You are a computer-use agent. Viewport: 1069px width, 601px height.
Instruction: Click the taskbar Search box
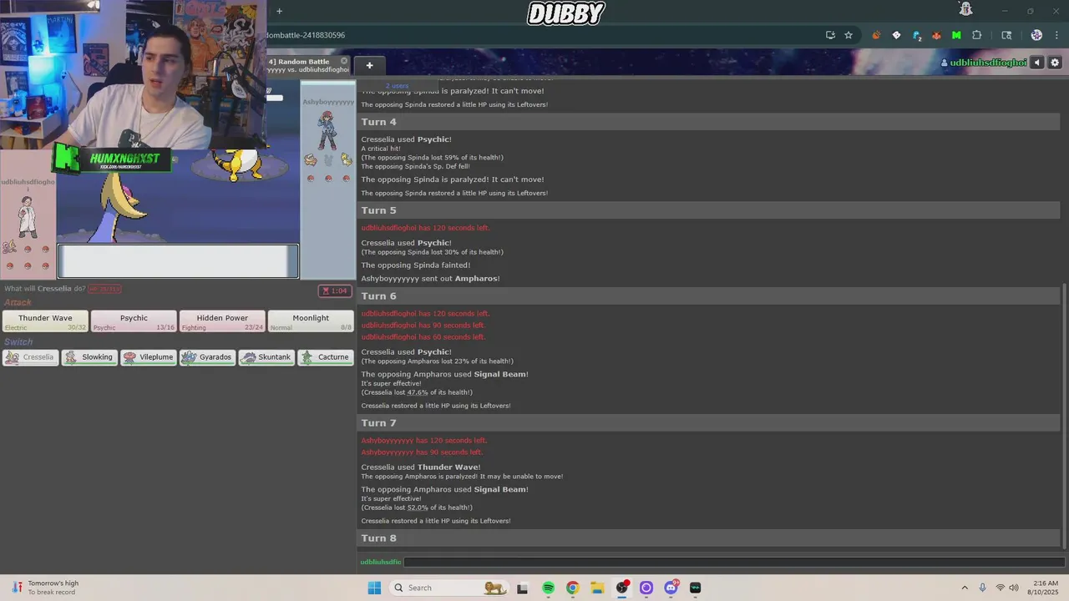pos(449,588)
